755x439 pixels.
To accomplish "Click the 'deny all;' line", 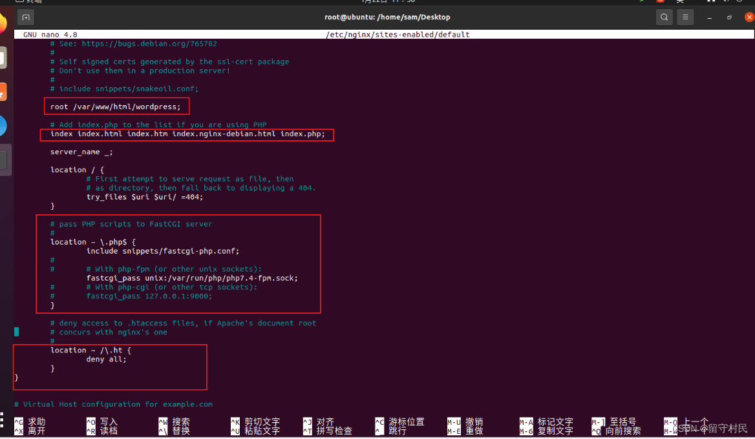I will coord(107,359).
